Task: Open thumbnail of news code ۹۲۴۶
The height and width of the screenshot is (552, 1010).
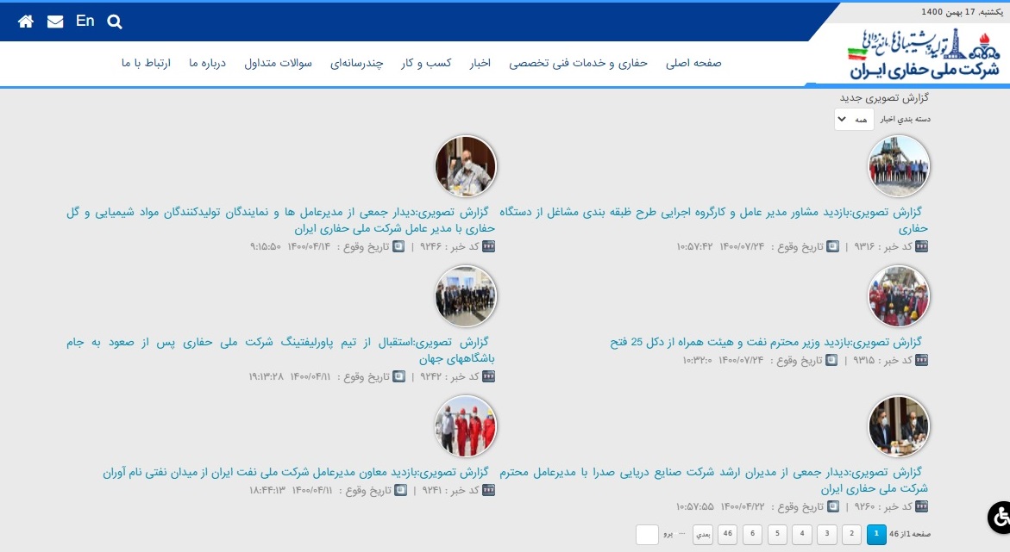Action: coord(466,166)
